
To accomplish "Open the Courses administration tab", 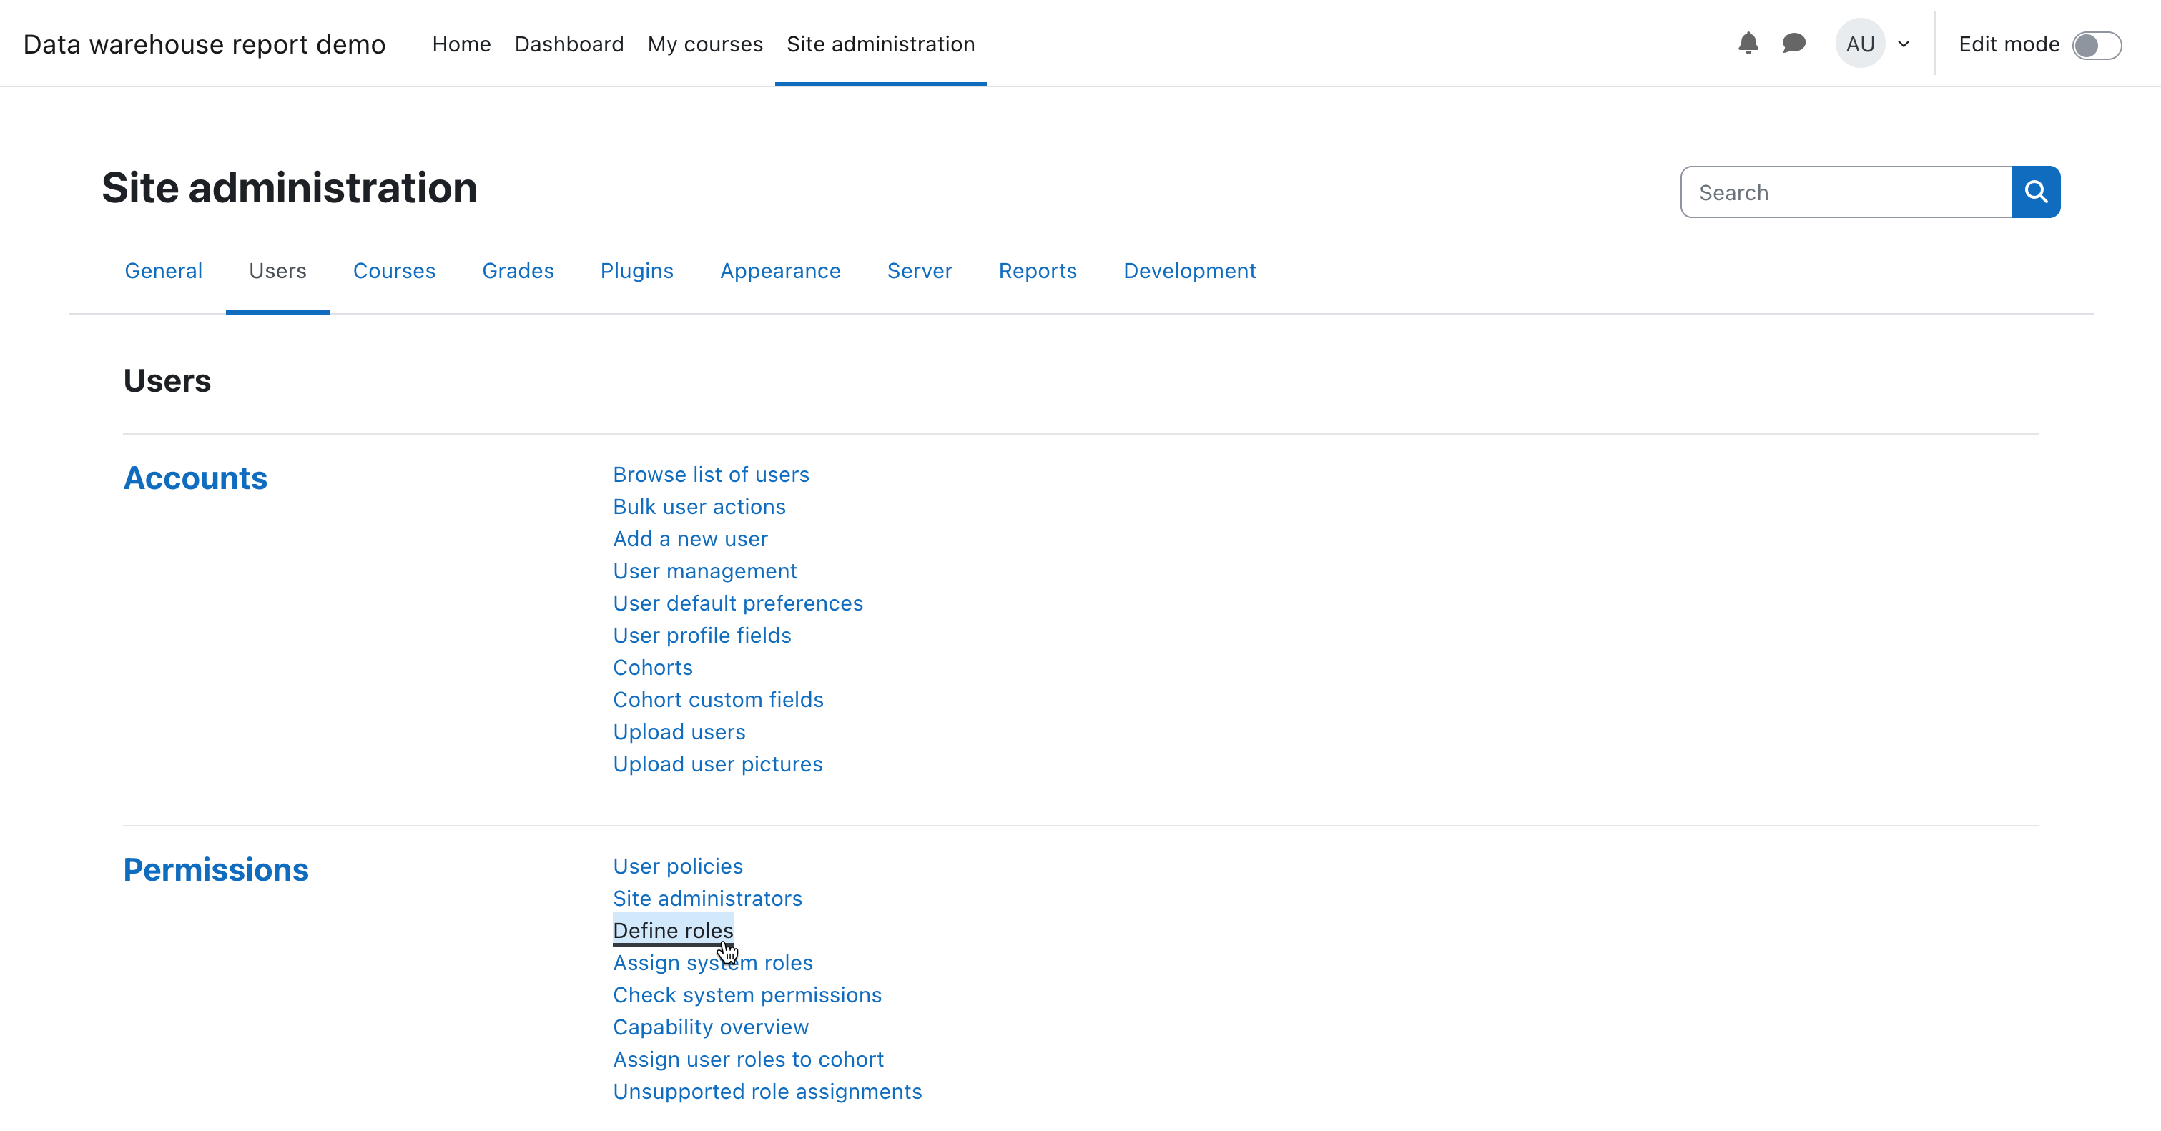I will [393, 271].
